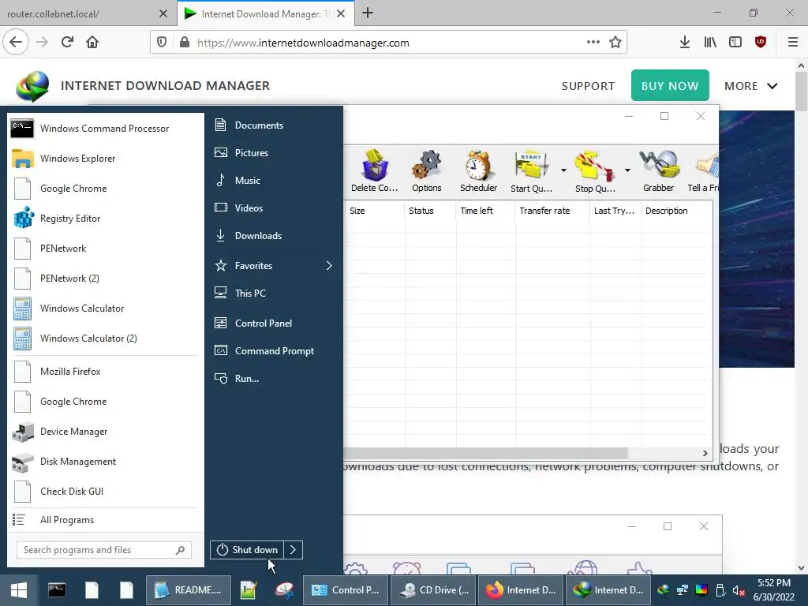Open PENetwork (2) from Start menu
The image size is (808, 606).
pos(105,279)
